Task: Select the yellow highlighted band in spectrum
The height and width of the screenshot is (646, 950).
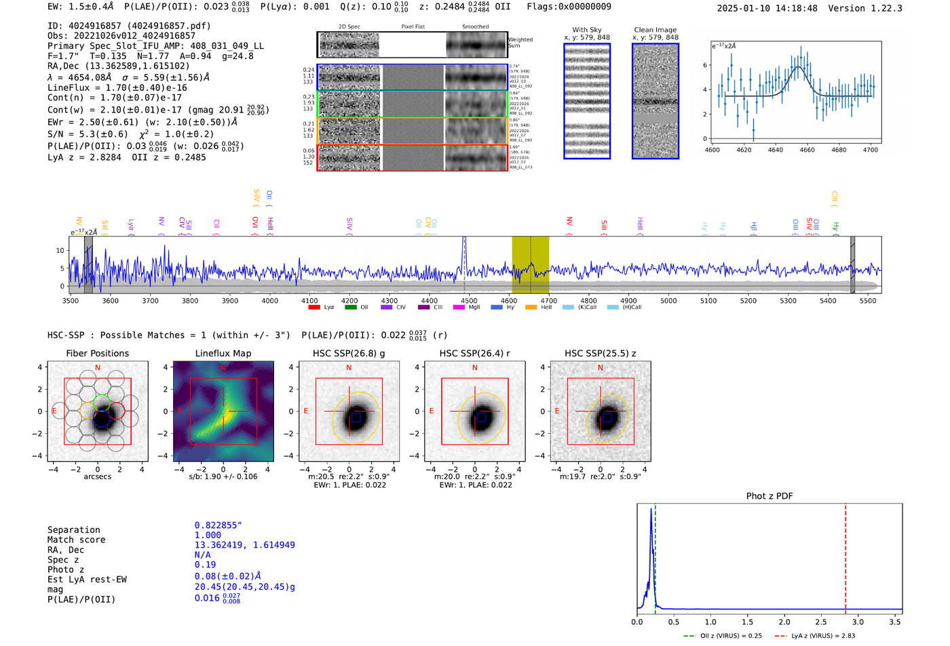Action: (530, 264)
